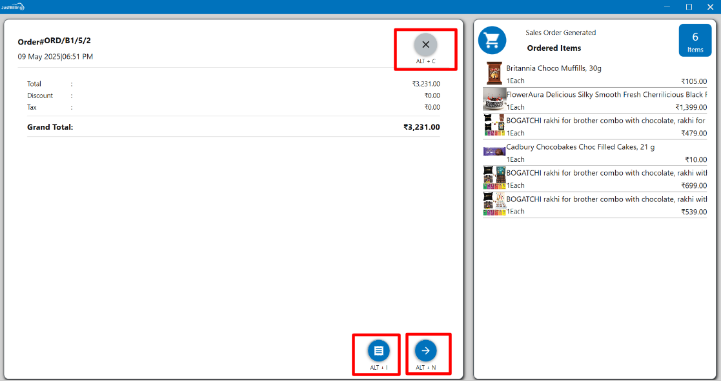Select the BOGATCHI rakhi thumbnail priced ₹539.00
Viewport: 721px width, 382px height.
[x=494, y=204]
